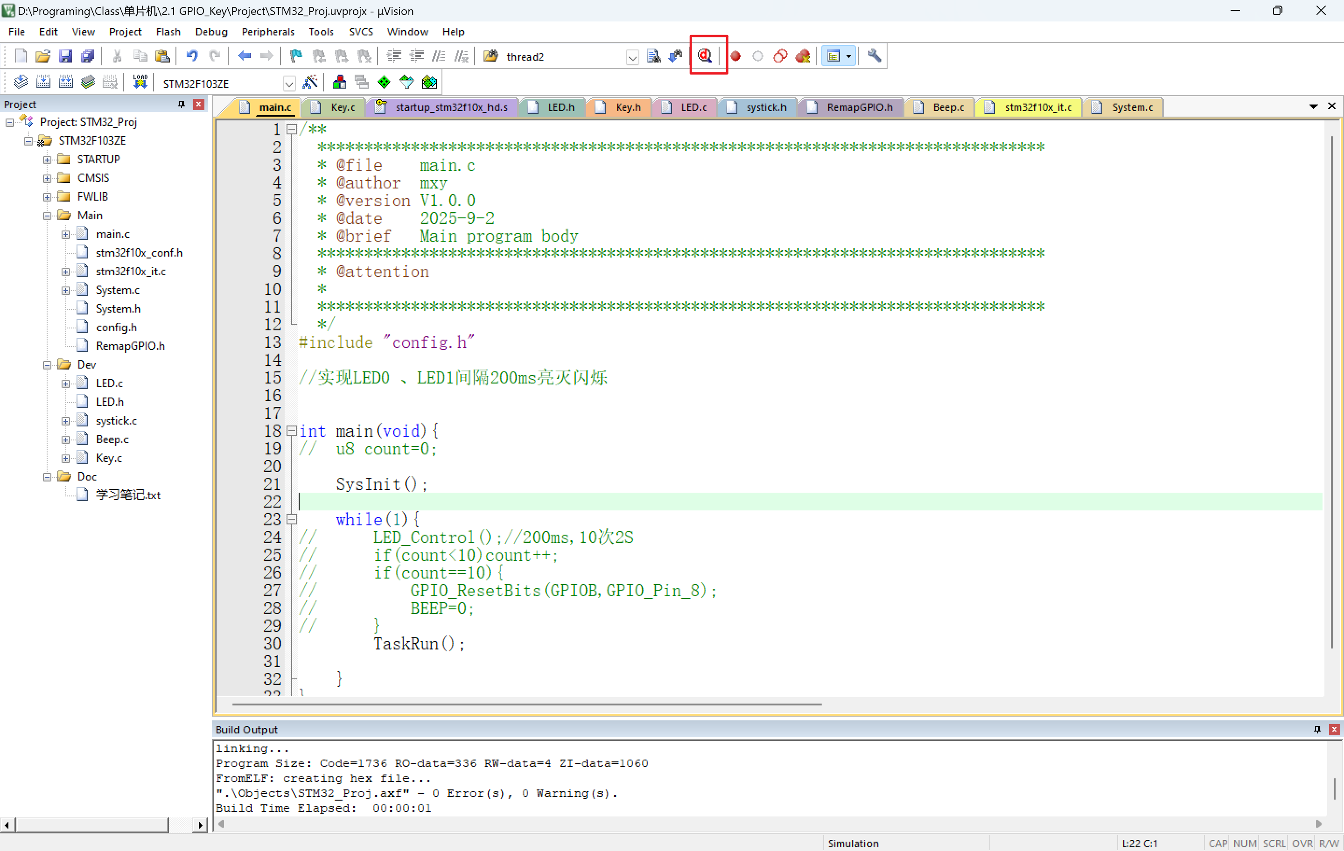Close the Build Output panel
Viewport: 1344px width, 851px height.
coord(1335,729)
